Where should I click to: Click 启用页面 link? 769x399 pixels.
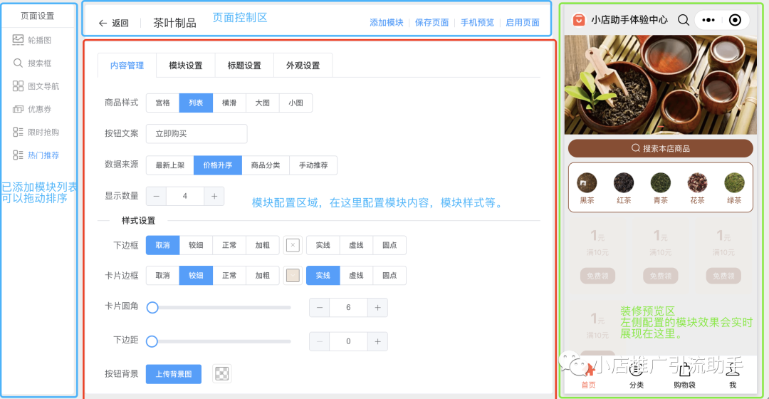(x=523, y=23)
